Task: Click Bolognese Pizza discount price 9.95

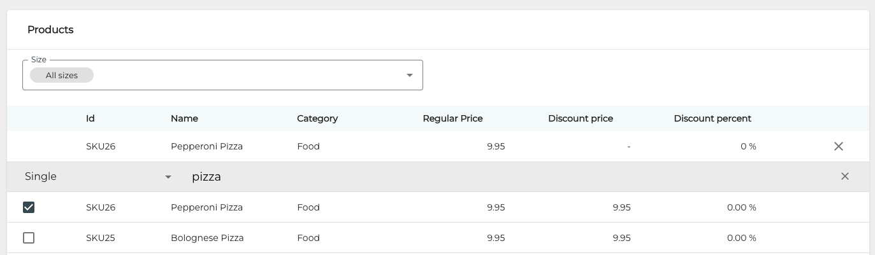Action: coord(621,238)
